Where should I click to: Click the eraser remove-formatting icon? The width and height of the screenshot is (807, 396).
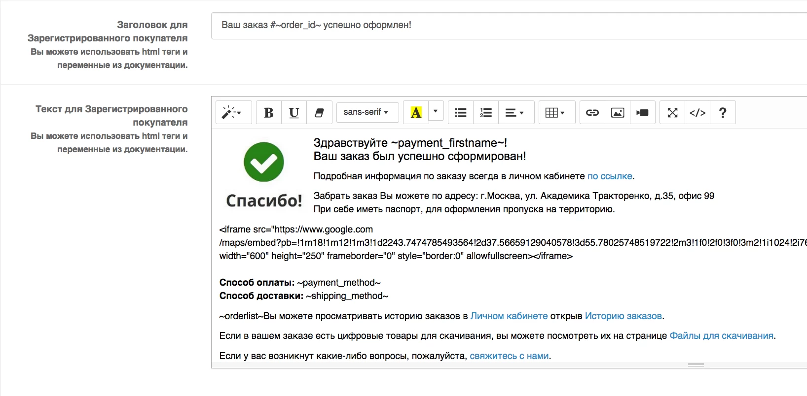point(319,113)
